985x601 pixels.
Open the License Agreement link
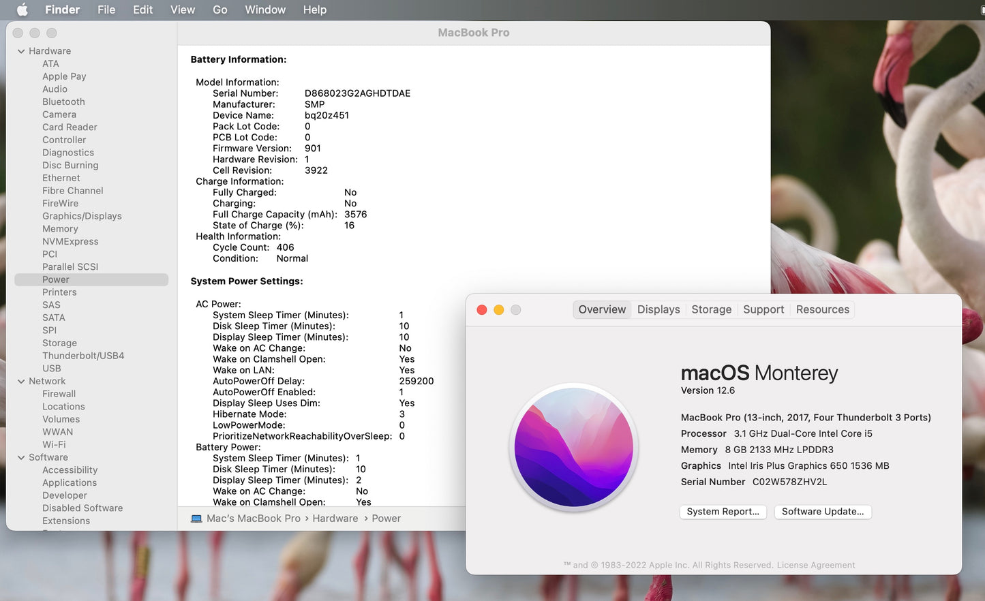coord(815,565)
